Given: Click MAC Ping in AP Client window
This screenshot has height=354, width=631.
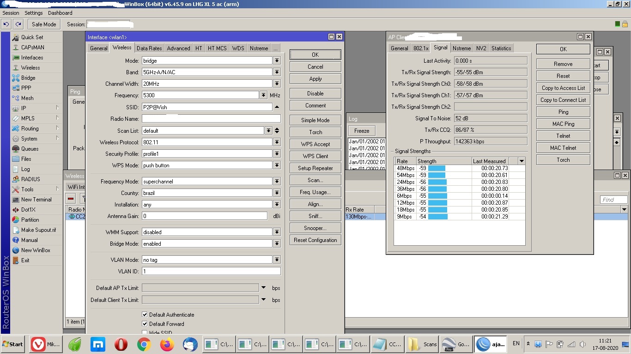Looking at the screenshot, I should [563, 124].
